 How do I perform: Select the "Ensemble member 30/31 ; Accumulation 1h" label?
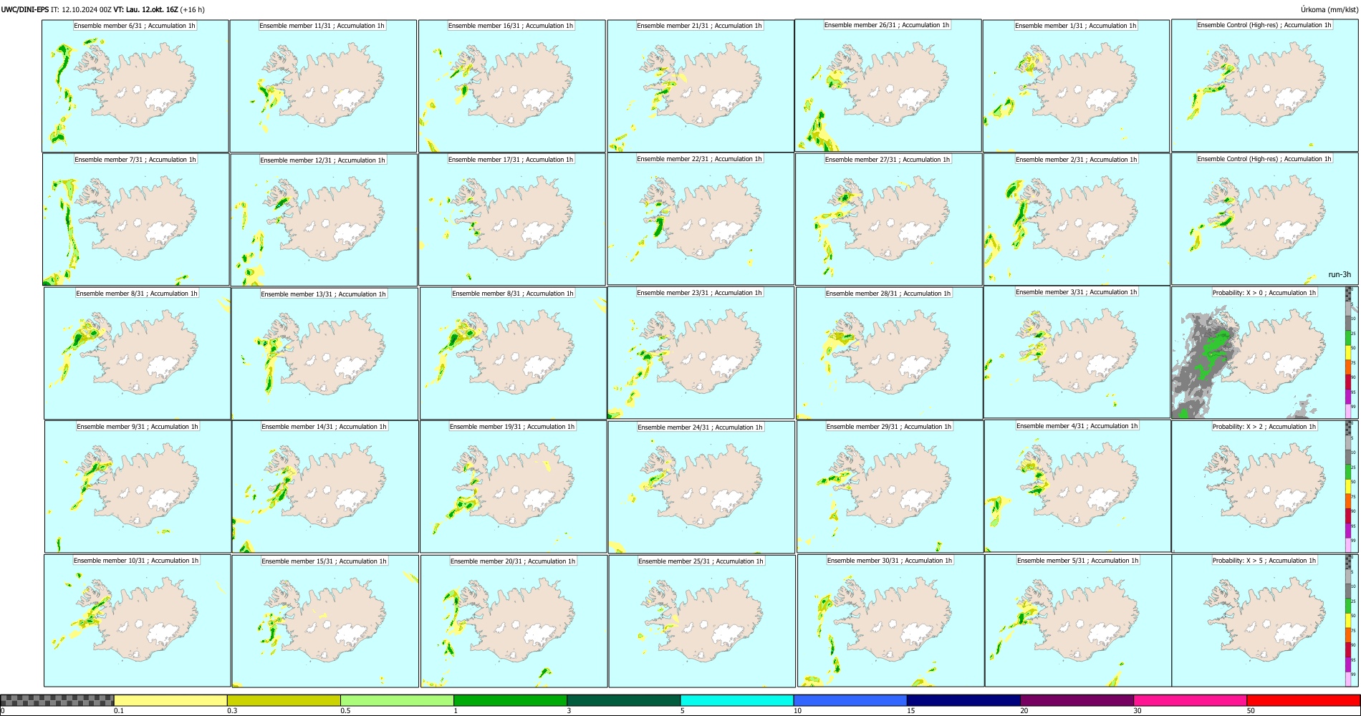pos(890,561)
